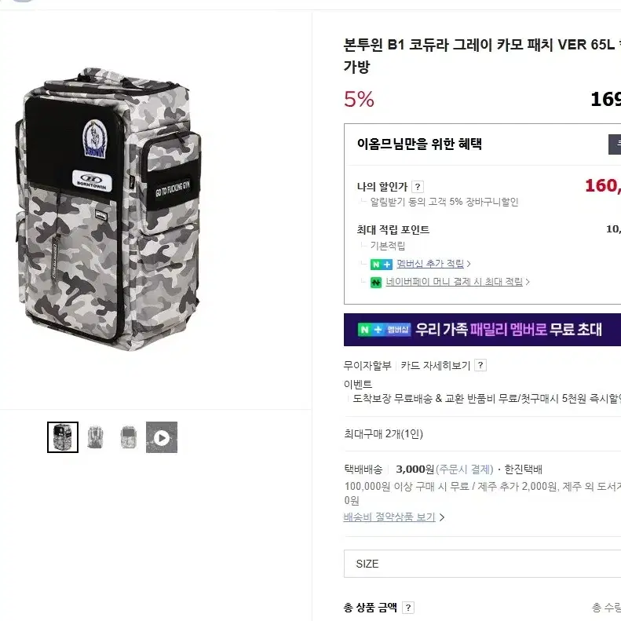Click 배송비 절약상품 보기 link
The height and width of the screenshot is (621, 621).
(389, 517)
